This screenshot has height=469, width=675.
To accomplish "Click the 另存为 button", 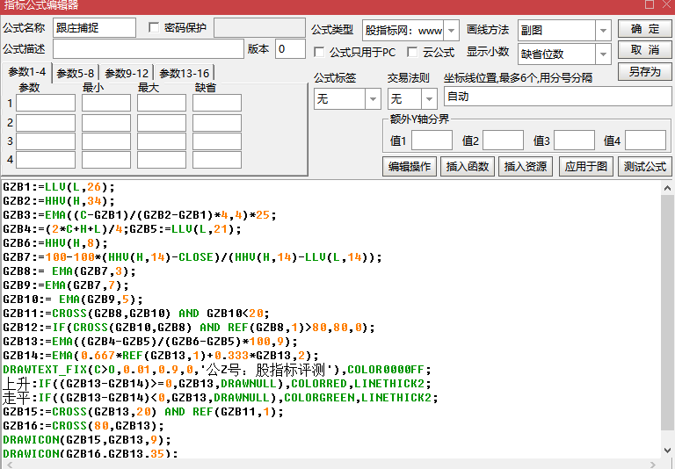I will tap(645, 71).
